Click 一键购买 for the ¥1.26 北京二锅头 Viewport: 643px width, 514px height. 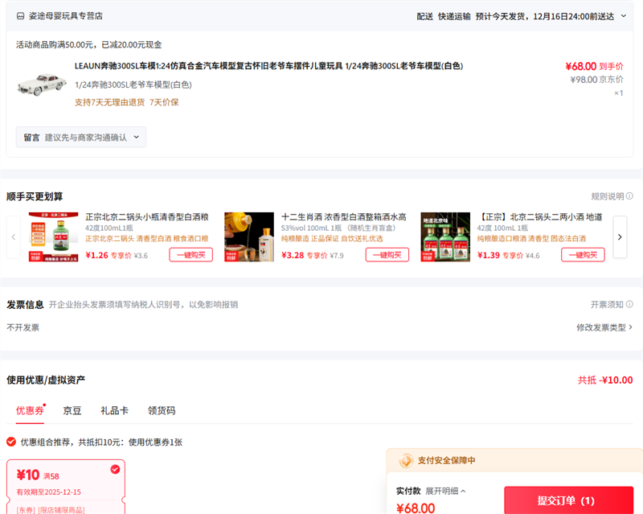(x=190, y=255)
